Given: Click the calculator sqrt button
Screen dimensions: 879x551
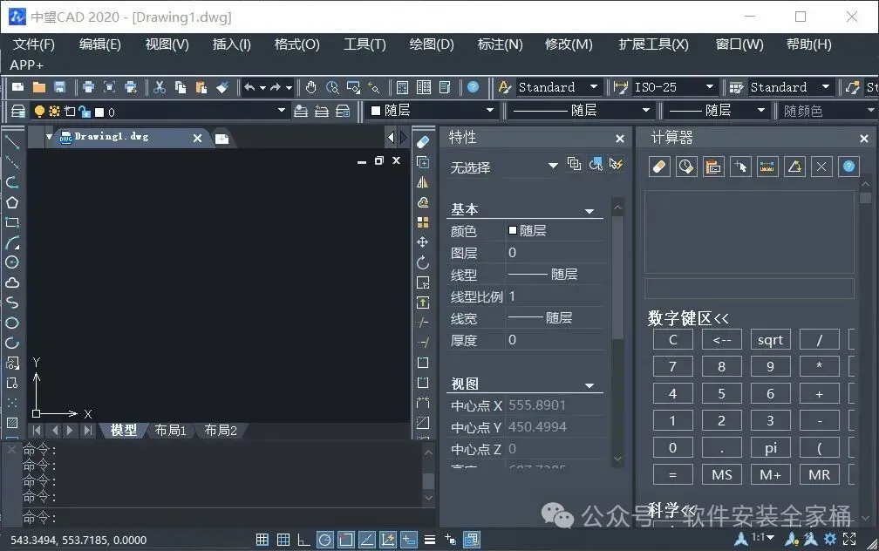Looking at the screenshot, I should [x=770, y=339].
